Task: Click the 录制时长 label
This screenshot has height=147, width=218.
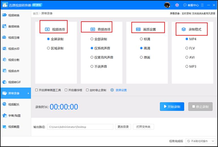Action: pos(42,107)
